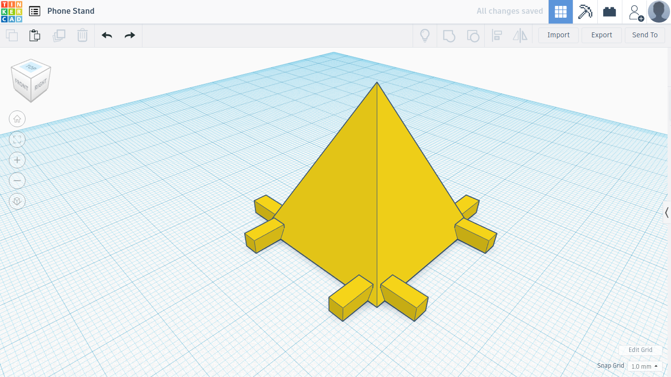Toggle perspective/orthographic view cube icon

point(17,201)
